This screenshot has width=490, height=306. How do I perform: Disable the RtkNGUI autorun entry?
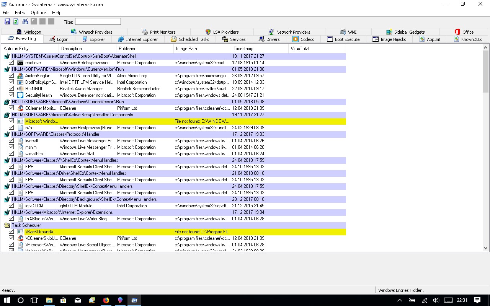(11, 88)
